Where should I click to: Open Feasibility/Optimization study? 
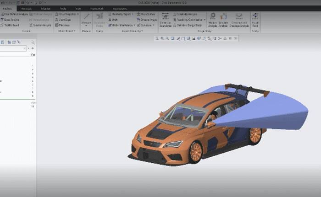tap(188, 20)
